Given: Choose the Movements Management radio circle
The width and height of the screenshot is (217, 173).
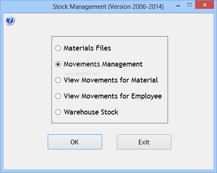Looking at the screenshot, I should pos(58,64).
